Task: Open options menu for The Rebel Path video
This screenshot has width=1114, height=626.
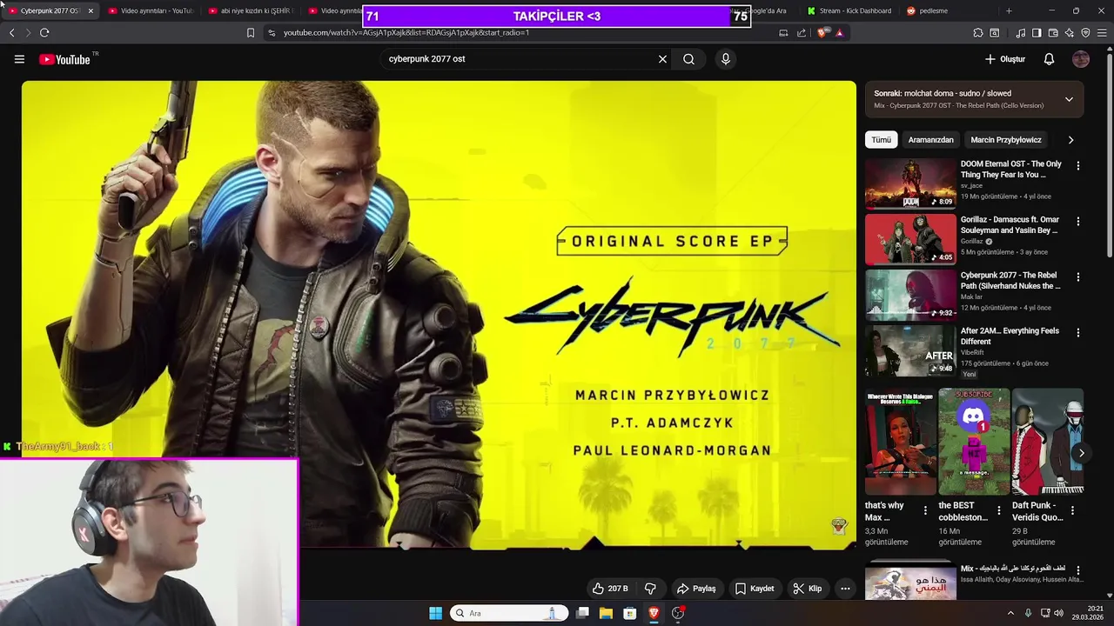Action: (x=1077, y=277)
